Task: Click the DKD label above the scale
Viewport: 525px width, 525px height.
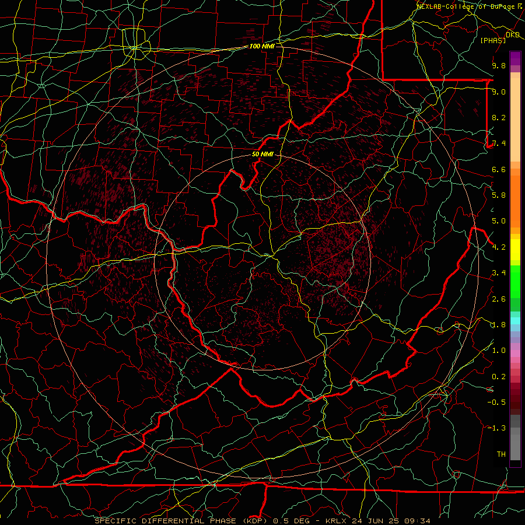Action: point(513,35)
